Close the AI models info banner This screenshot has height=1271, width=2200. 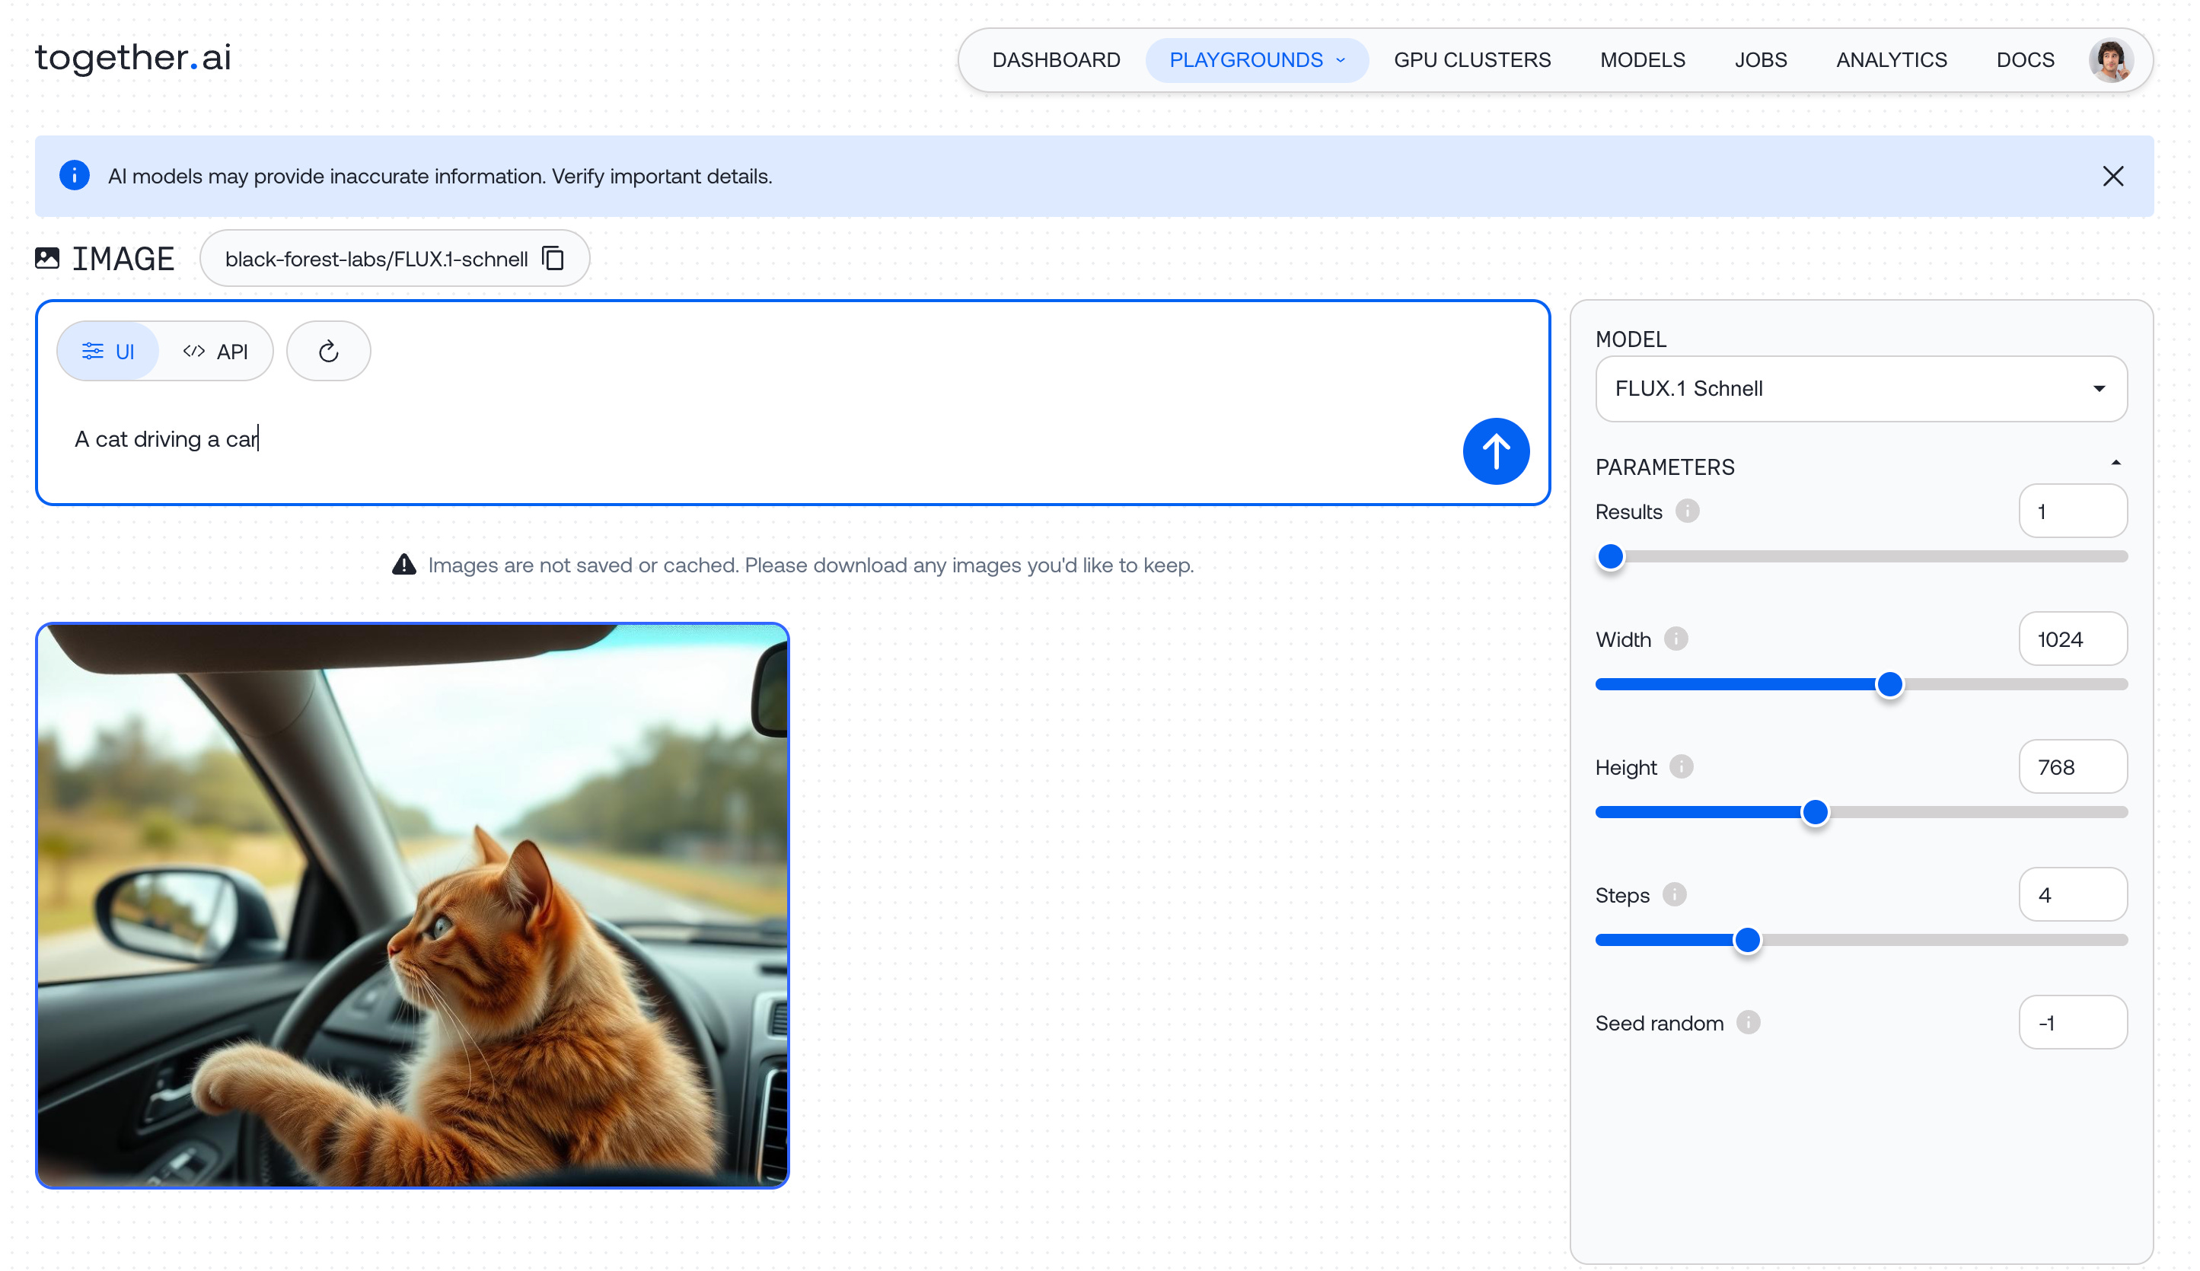[2112, 177]
